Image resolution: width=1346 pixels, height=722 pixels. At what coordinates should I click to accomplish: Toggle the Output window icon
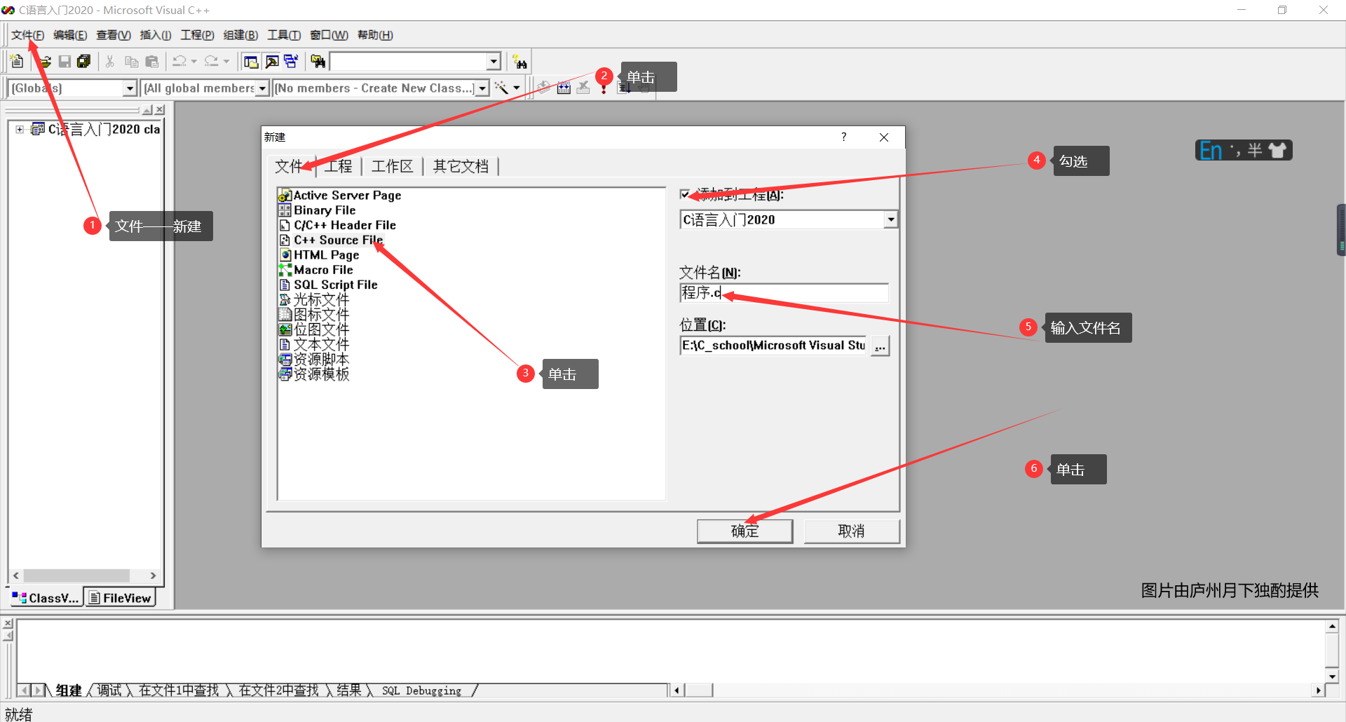click(x=271, y=62)
